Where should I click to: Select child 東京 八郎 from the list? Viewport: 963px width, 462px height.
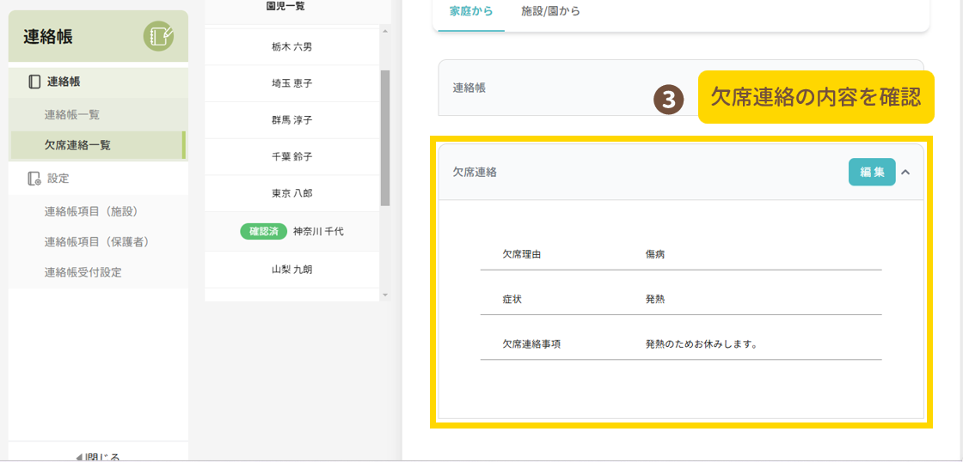291,193
